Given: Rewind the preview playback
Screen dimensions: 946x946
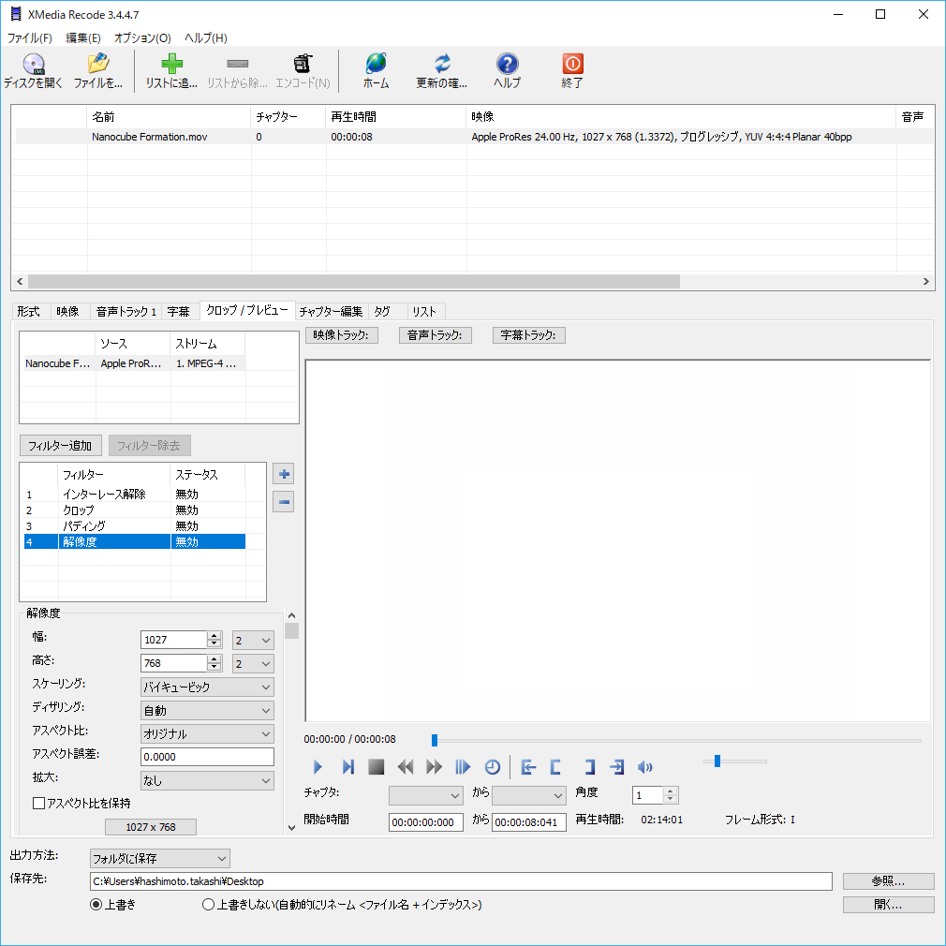Looking at the screenshot, I should point(406,767).
